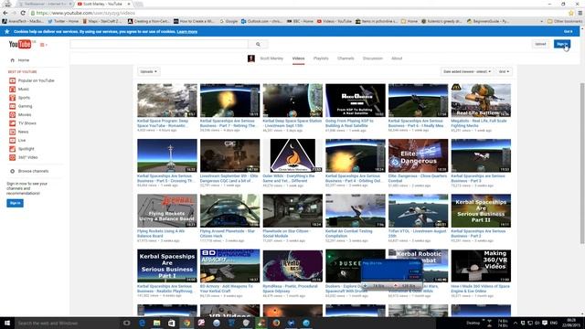The width and height of the screenshot is (585, 329).
Task: Open BBC - Home bookmark
Action: (x=300, y=21)
